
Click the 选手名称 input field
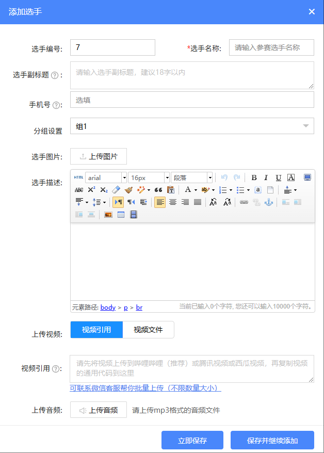(x=271, y=47)
